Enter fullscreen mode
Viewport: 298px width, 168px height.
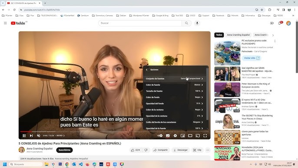click(205, 136)
